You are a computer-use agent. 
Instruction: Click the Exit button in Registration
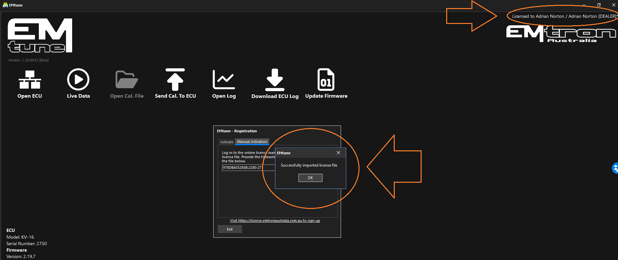230,229
